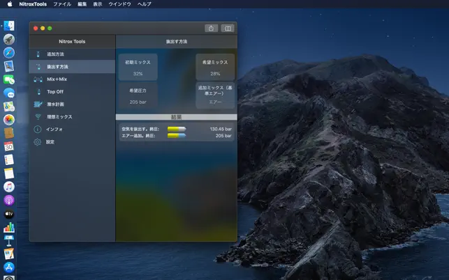
Task: Open Launchpad rocket icon in dock
Action: coord(9,39)
